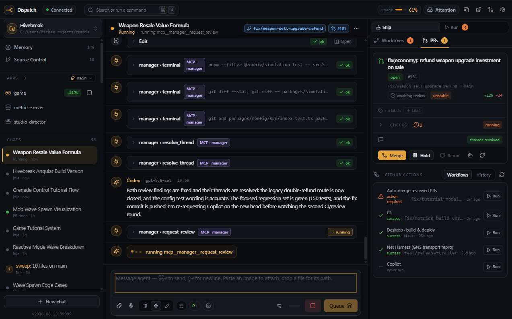Select the pencil edit mode icon
The image size is (512, 319).
pos(167,306)
